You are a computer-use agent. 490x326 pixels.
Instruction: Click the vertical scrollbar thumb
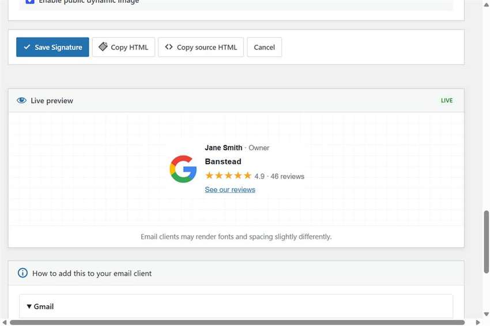point(487,242)
